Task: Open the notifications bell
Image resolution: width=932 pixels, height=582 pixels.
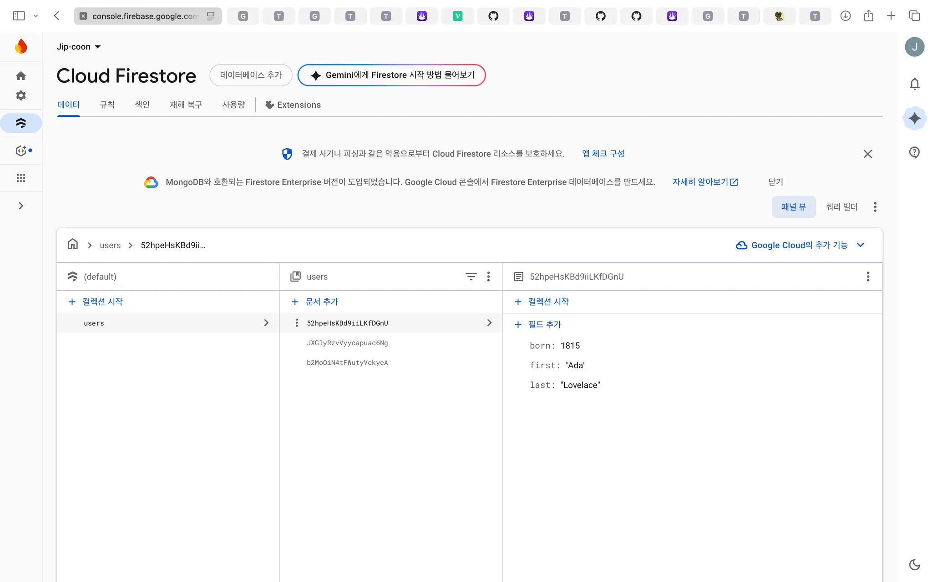Action: pyautogui.click(x=914, y=84)
